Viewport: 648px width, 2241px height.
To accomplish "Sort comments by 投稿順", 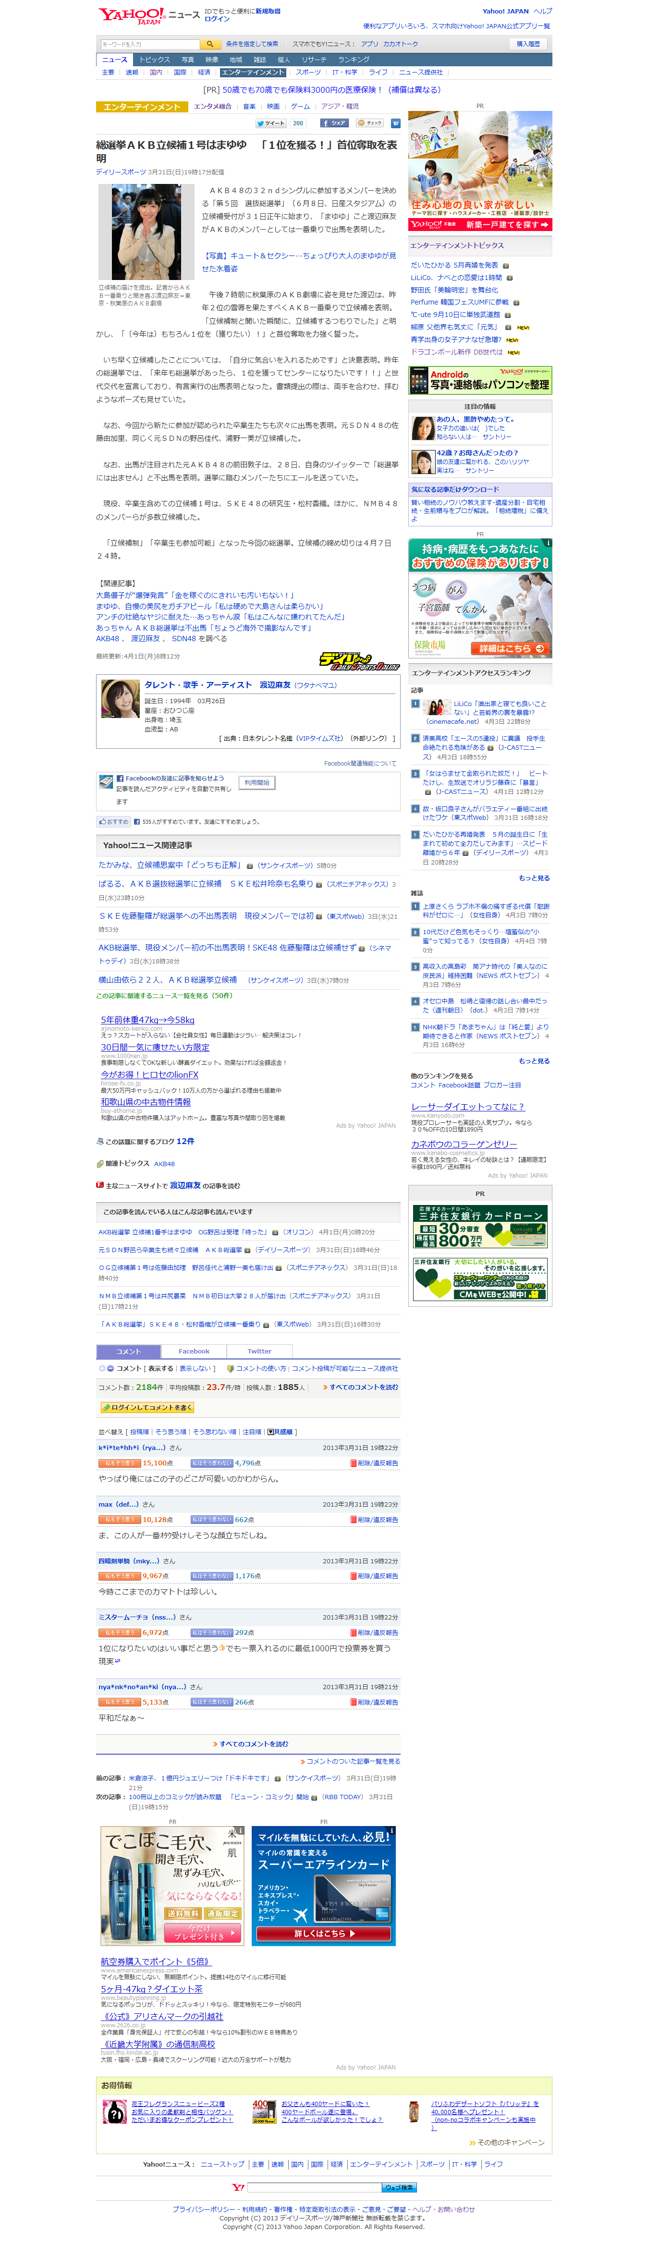I will click(139, 1431).
